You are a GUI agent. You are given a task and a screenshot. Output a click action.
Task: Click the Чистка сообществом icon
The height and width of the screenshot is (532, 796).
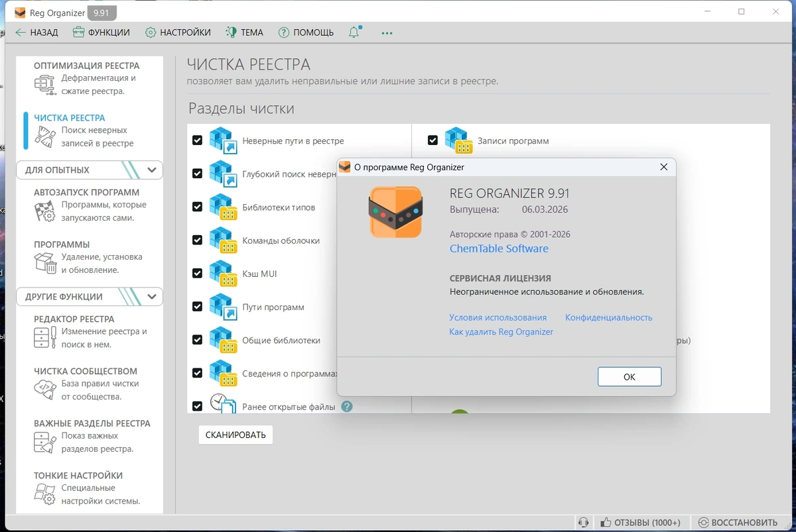pyautogui.click(x=45, y=390)
